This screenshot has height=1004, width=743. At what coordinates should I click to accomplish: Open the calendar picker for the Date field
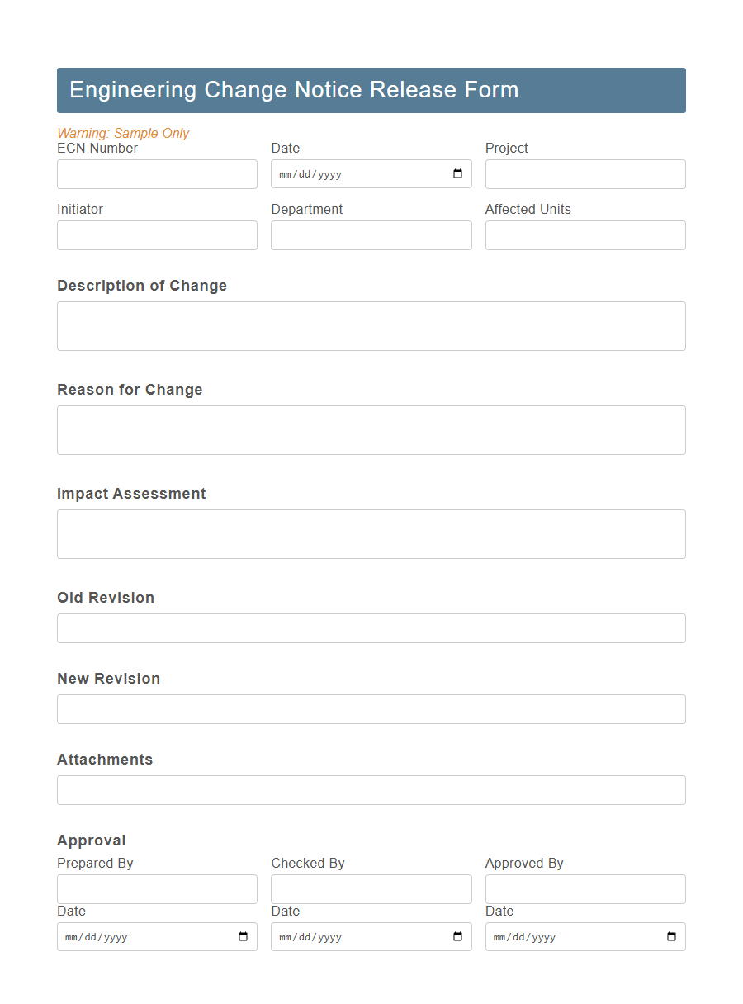[x=457, y=173]
